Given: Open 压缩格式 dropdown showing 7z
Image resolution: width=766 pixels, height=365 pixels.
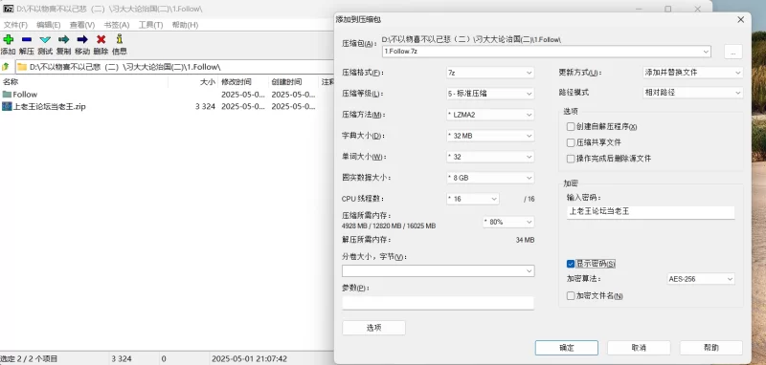Looking at the screenshot, I should tap(490, 73).
